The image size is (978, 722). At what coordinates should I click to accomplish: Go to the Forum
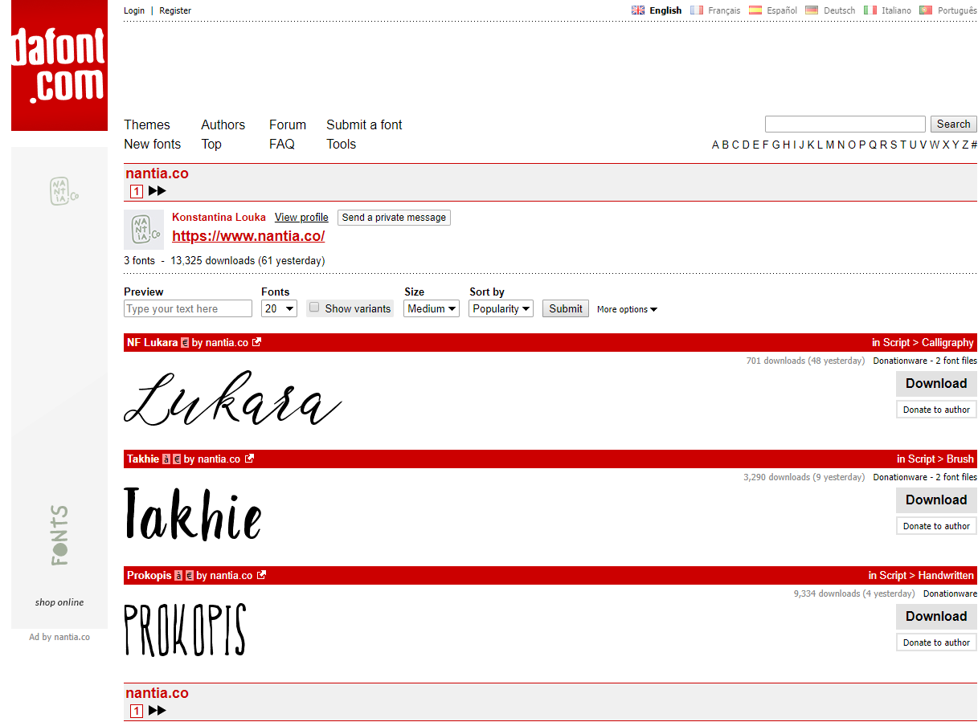tap(288, 124)
